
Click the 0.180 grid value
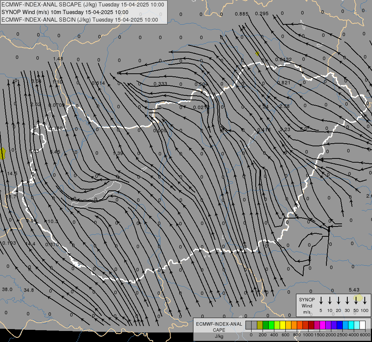click(x=56, y=128)
